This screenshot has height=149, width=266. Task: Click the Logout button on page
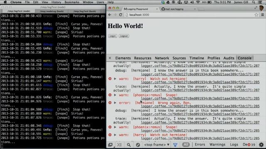[124, 36]
